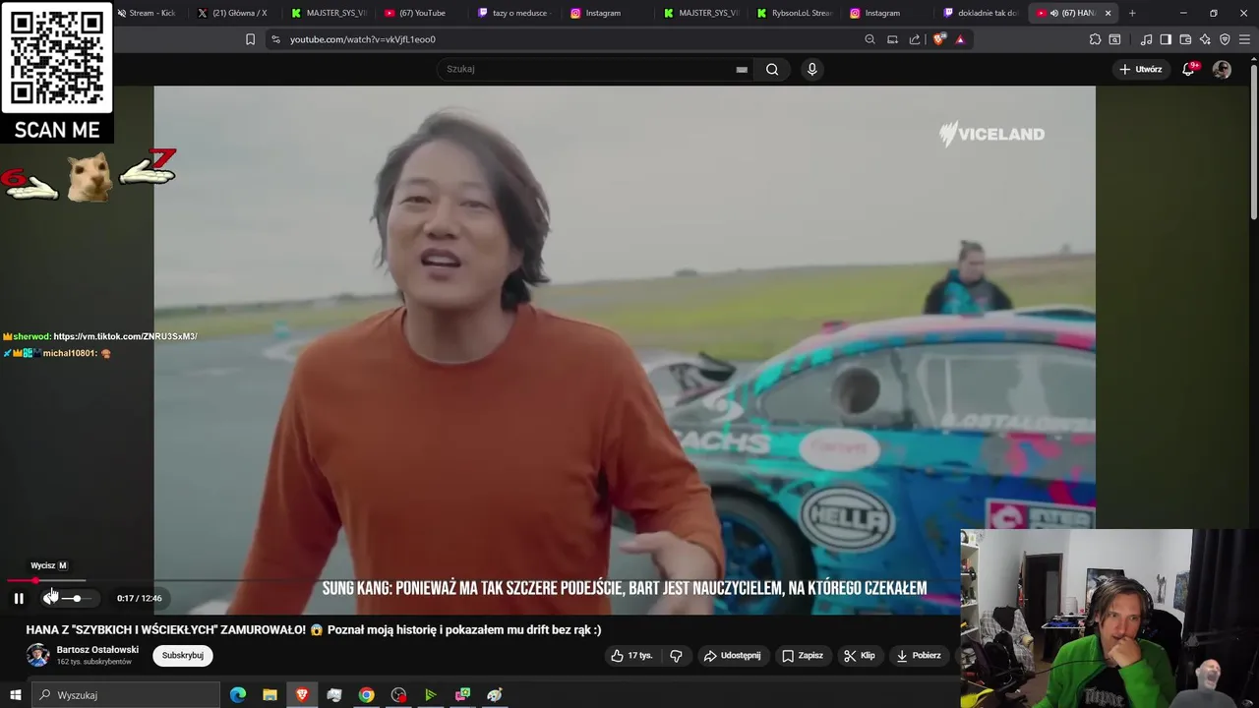Open the channel avatar of Bartosz Ostałowski
Screen dimensions: 1259x708
tap(37, 655)
